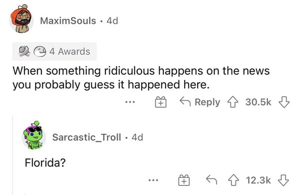View MaximSouls' hooded avatar
This screenshot has width=299, height=195.
click(21, 18)
